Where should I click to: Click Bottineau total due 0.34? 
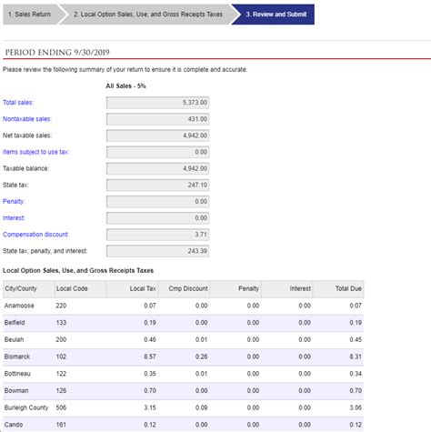click(x=356, y=374)
